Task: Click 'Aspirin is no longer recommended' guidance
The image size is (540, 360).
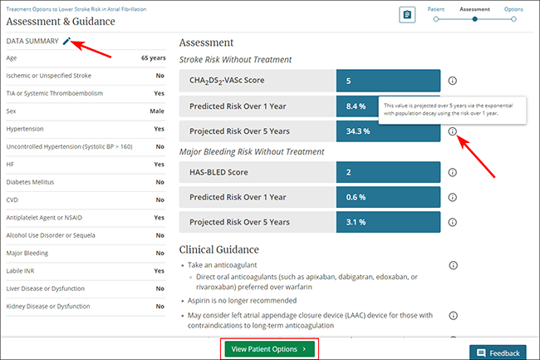Action: pos(242,300)
